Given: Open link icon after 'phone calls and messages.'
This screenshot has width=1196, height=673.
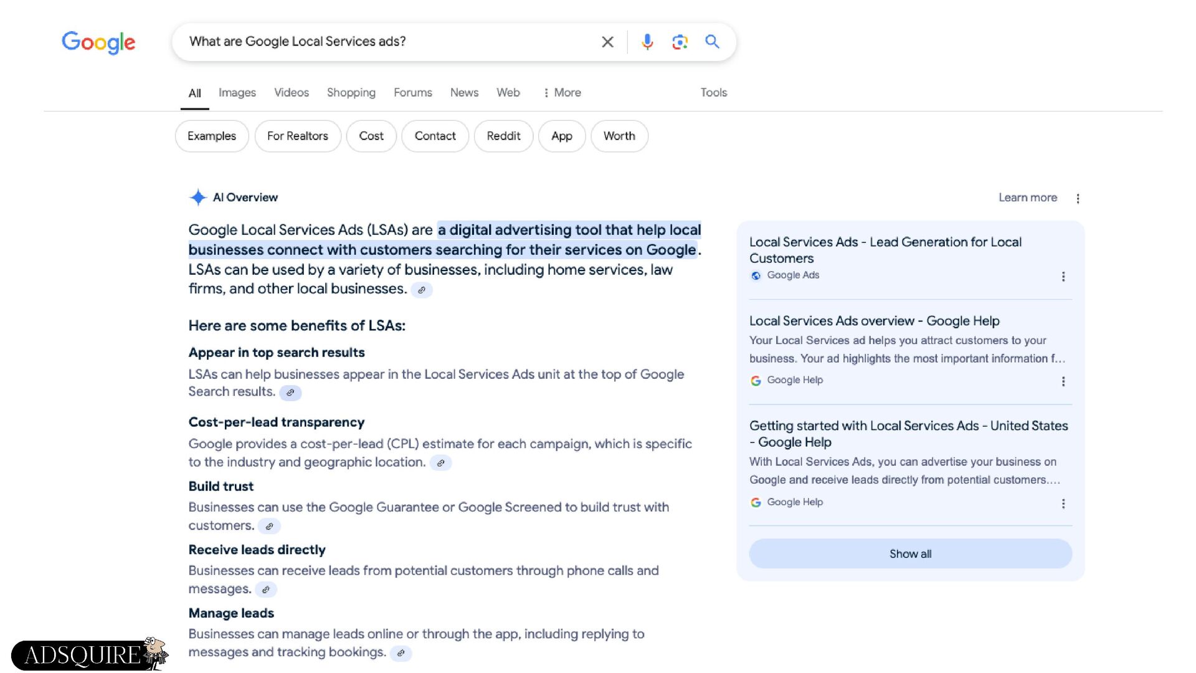Looking at the screenshot, I should pyautogui.click(x=266, y=589).
